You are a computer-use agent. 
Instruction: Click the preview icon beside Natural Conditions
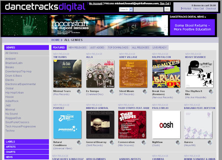[x=79, y=143]
